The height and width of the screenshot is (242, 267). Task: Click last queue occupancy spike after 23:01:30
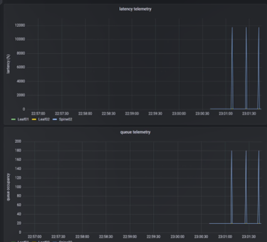click(259, 187)
